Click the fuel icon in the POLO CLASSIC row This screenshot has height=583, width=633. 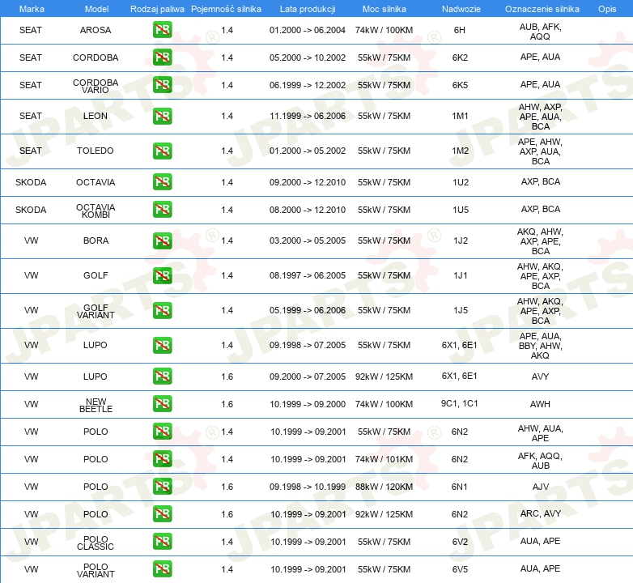[162, 541]
